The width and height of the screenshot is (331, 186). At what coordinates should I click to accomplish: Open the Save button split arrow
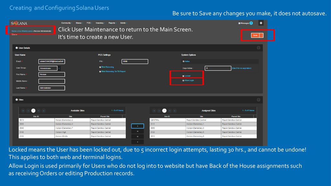tap(261, 36)
